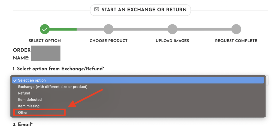
Task: Choose Item missing from the list
Action: pyautogui.click(x=29, y=106)
